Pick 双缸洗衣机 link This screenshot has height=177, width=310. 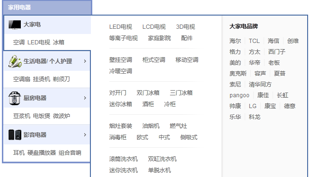point(162,159)
